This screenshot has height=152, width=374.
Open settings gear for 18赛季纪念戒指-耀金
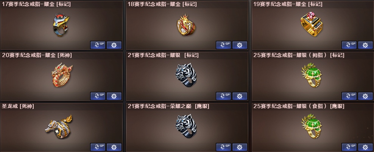pos(240,45)
